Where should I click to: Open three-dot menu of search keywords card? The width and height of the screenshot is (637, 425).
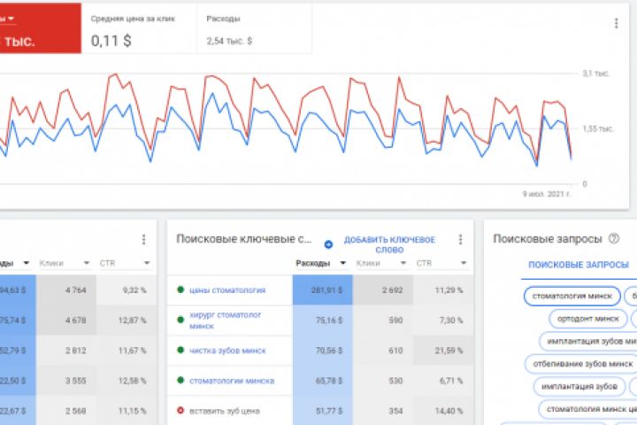click(460, 240)
